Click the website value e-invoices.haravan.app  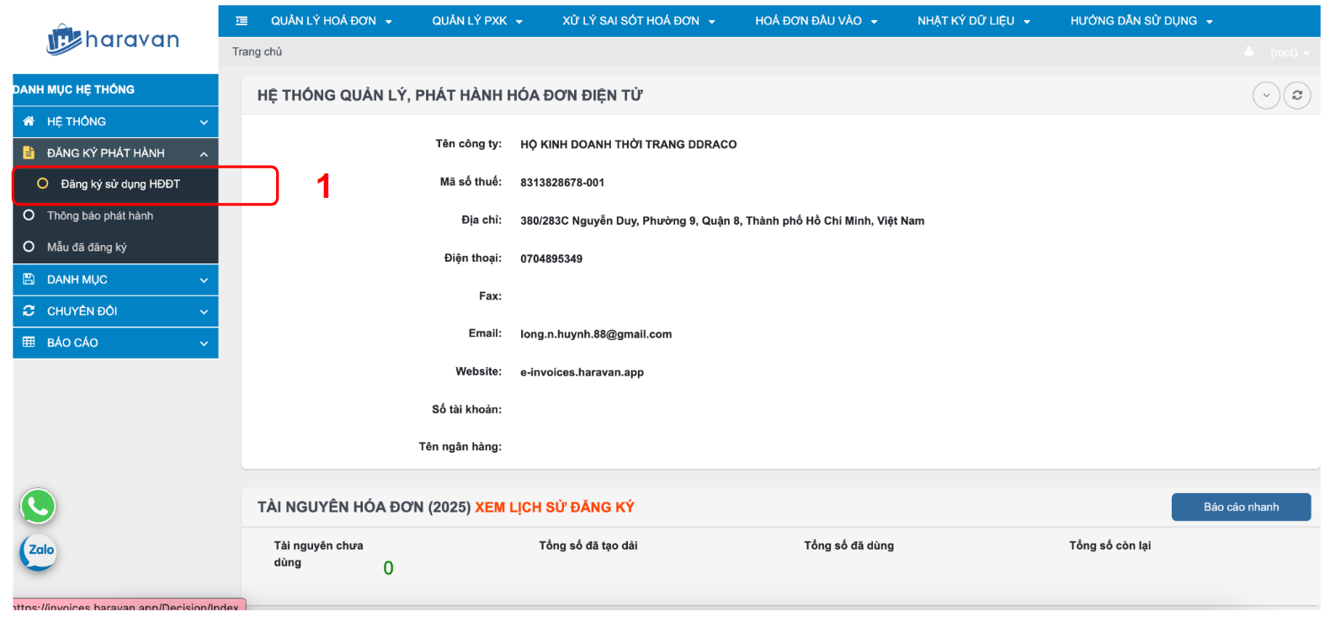point(582,372)
